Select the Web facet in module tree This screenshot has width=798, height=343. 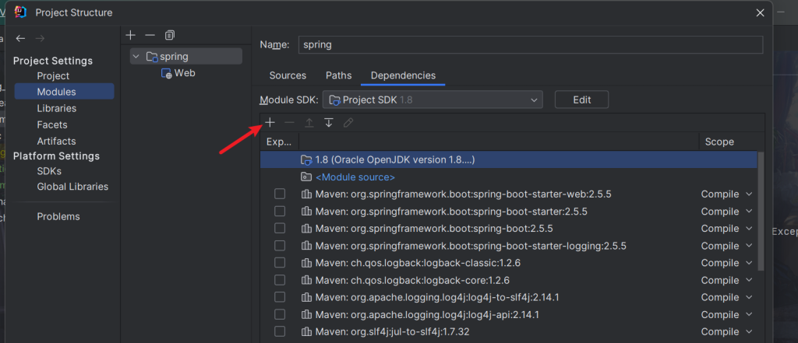tap(184, 73)
